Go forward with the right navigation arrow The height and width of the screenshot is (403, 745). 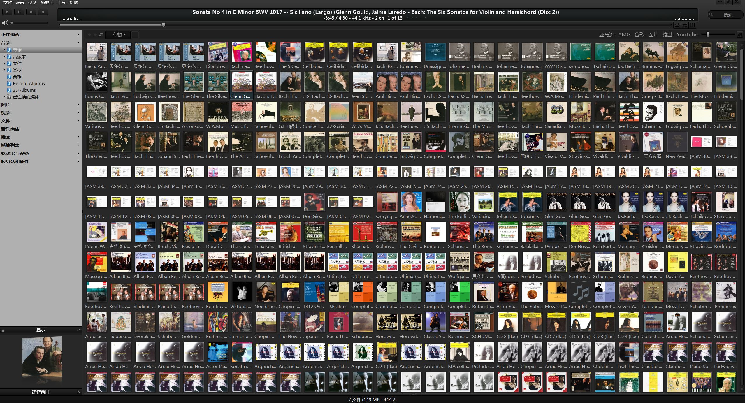(x=95, y=35)
